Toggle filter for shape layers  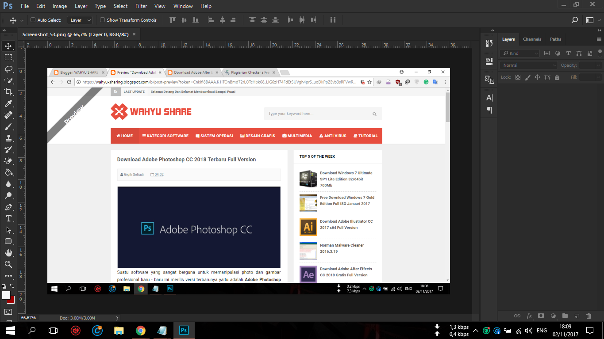click(579, 53)
